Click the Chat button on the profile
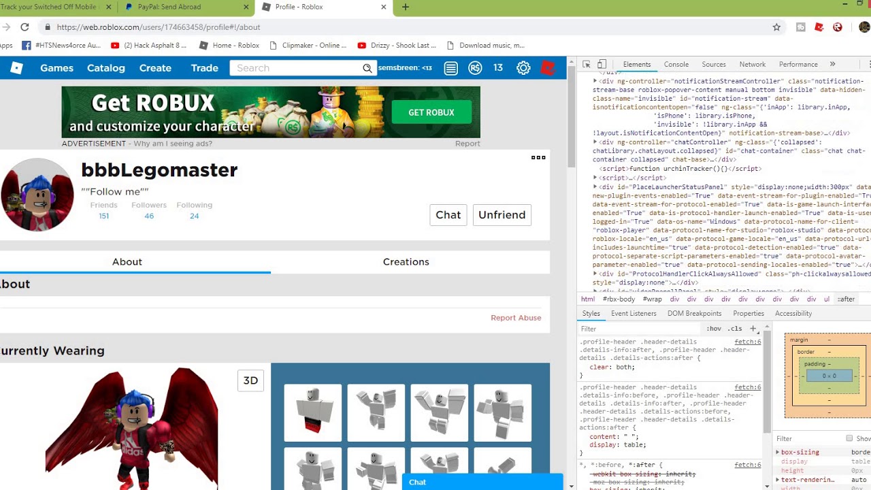871x490 pixels. click(x=448, y=214)
